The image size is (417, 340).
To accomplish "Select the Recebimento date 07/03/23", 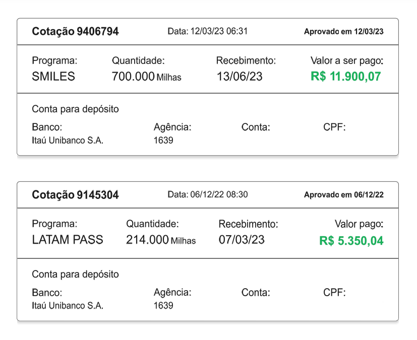I will 242,240.
